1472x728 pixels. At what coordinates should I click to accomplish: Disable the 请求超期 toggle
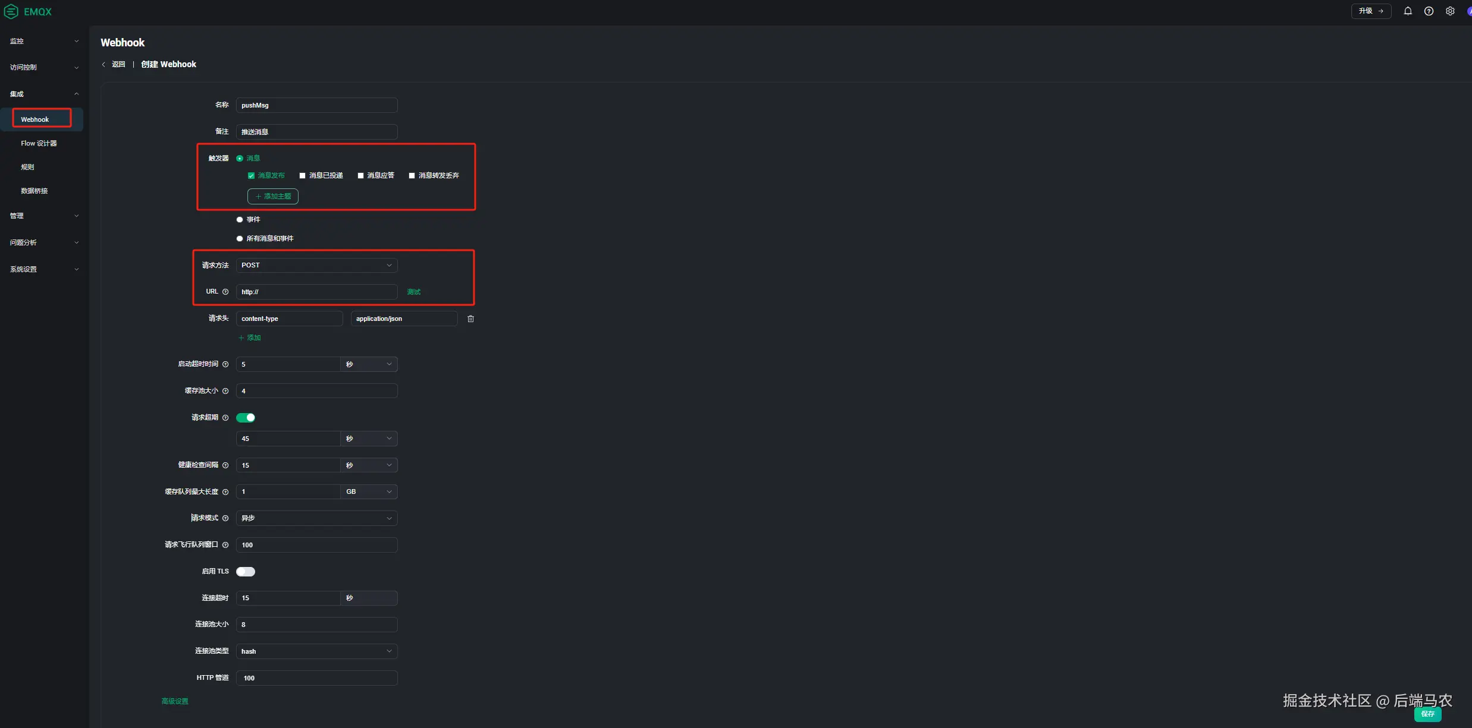[246, 418]
